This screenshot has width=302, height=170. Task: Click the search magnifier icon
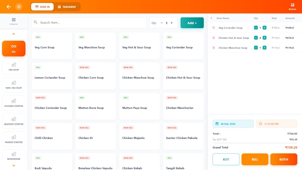[36, 22]
